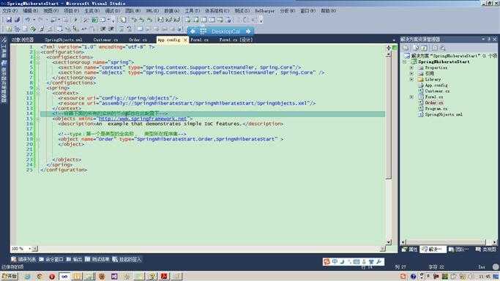500x281 pixels.
Task: Select Customer.cs in Solution Explorer
Action: pos(433,91)
